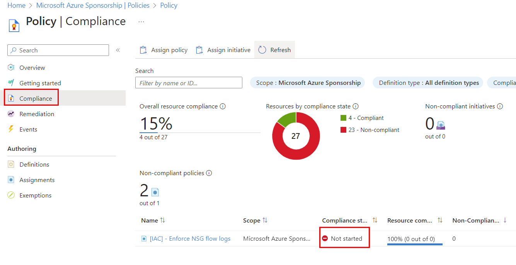Screen dimensions: 516x265
Task: Open the Assignments icon in sidebar
Action: [11, 180]
